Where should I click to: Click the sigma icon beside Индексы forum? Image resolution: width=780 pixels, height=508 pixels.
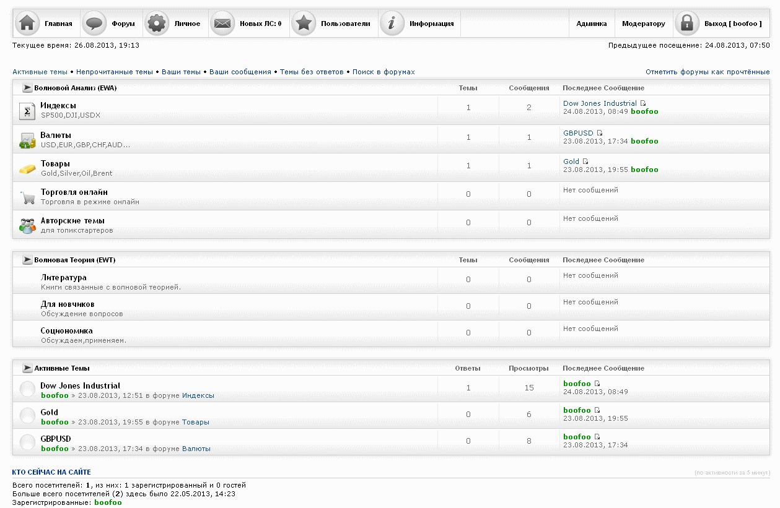coord(27,111)
